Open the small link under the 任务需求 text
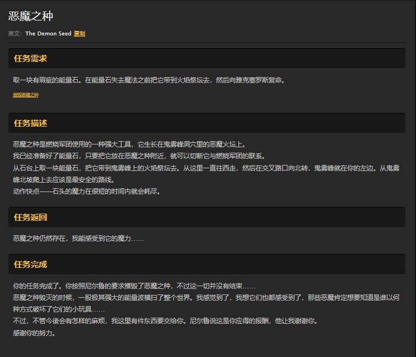The image size is (416, 357). pyautogui.click(x=25, y=95)
